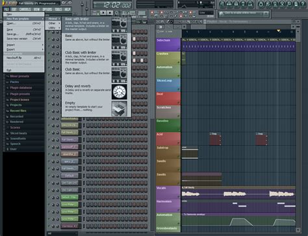The image size is (308, 236).
Task: Click the Delay and reverb clock thumbnail
Action: click(120, 92)
